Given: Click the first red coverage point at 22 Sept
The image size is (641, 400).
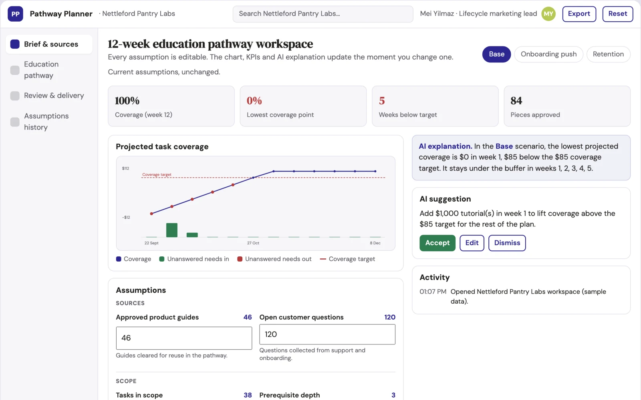Looking at the screenshot, I should point(151,214).
